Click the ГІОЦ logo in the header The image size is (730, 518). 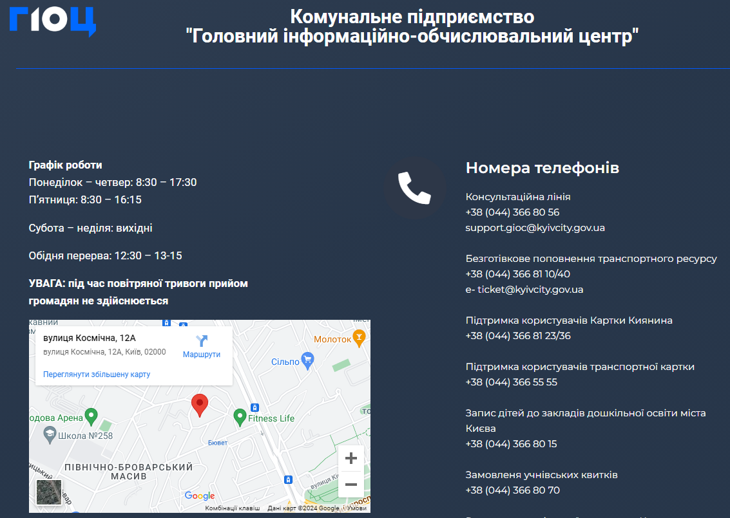click(52, 21)
